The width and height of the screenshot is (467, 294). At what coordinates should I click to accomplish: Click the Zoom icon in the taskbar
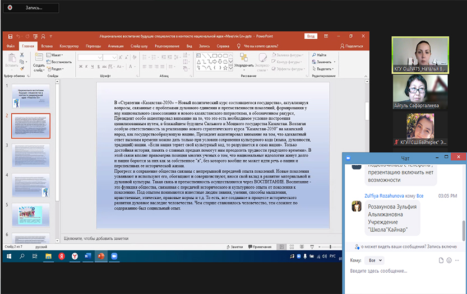[x=114, y=255]
